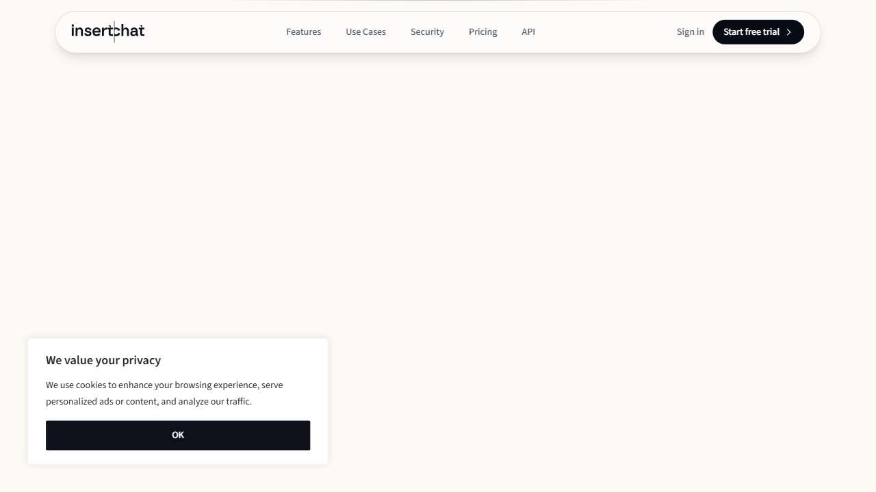Go to the Use Cases page
The height and width of the screenshot is (492, 876).
(365, 32)
